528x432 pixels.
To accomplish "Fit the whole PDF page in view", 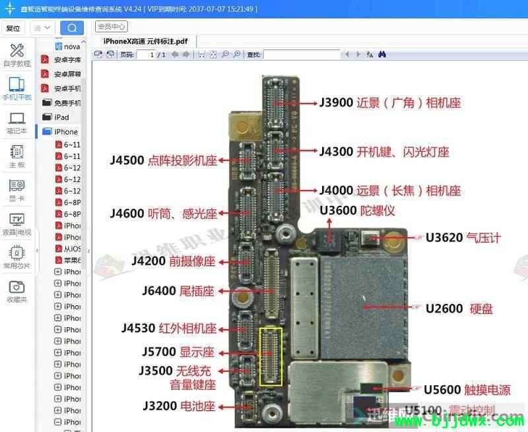I will pyautogui.click(x=213, y=55).
